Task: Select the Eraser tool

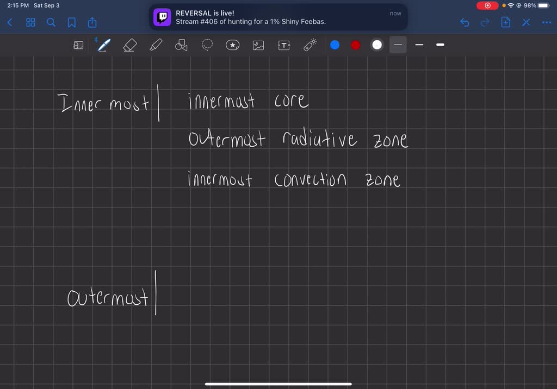Action: pos(130,45)
